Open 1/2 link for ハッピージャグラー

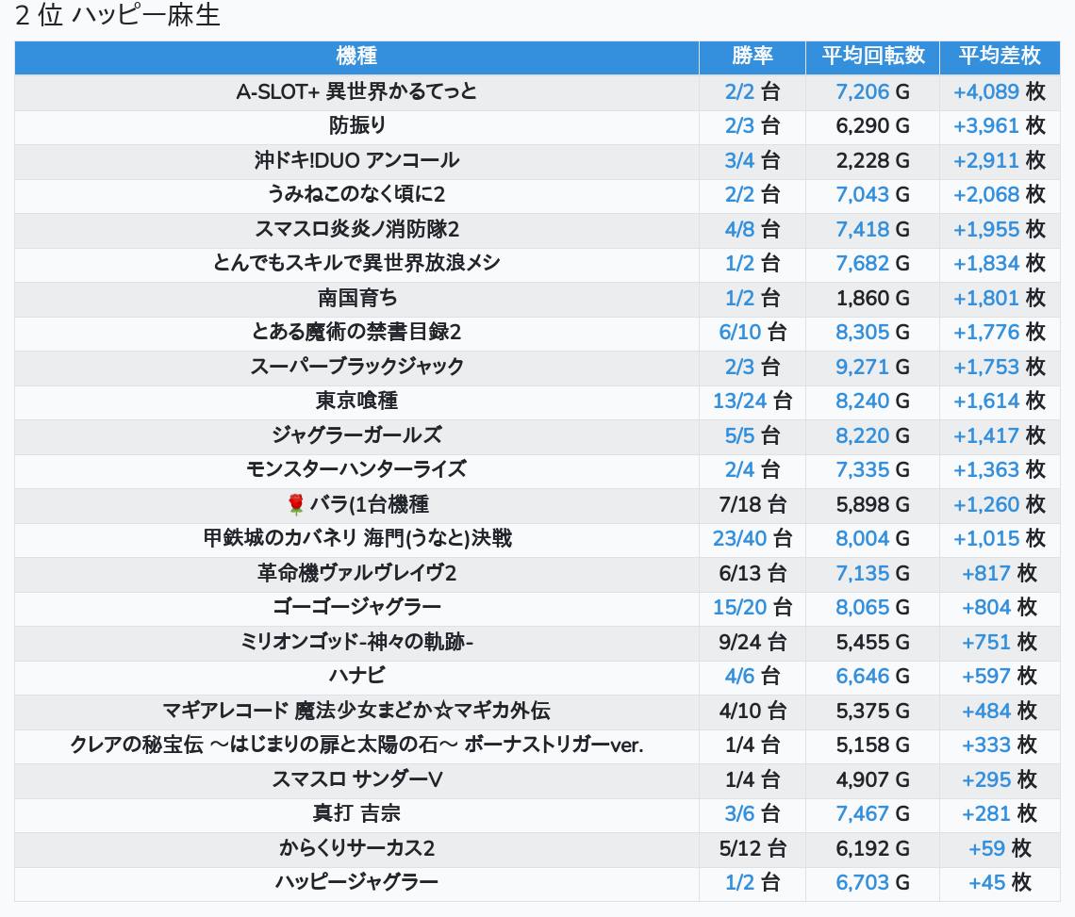739,883
